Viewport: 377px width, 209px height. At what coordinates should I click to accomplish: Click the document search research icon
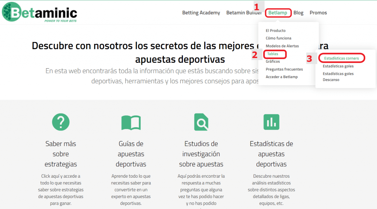(201, 122)
